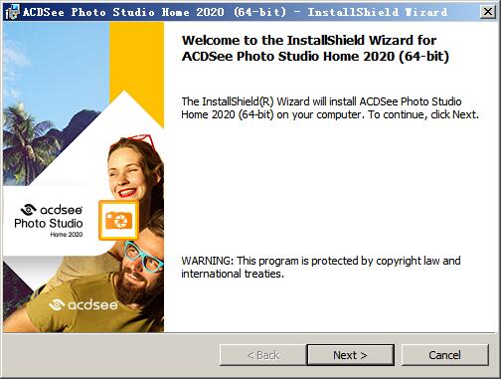Click the copyright WARNING text
The width and height of the screenshot is (501, 379).
point(321,267)
